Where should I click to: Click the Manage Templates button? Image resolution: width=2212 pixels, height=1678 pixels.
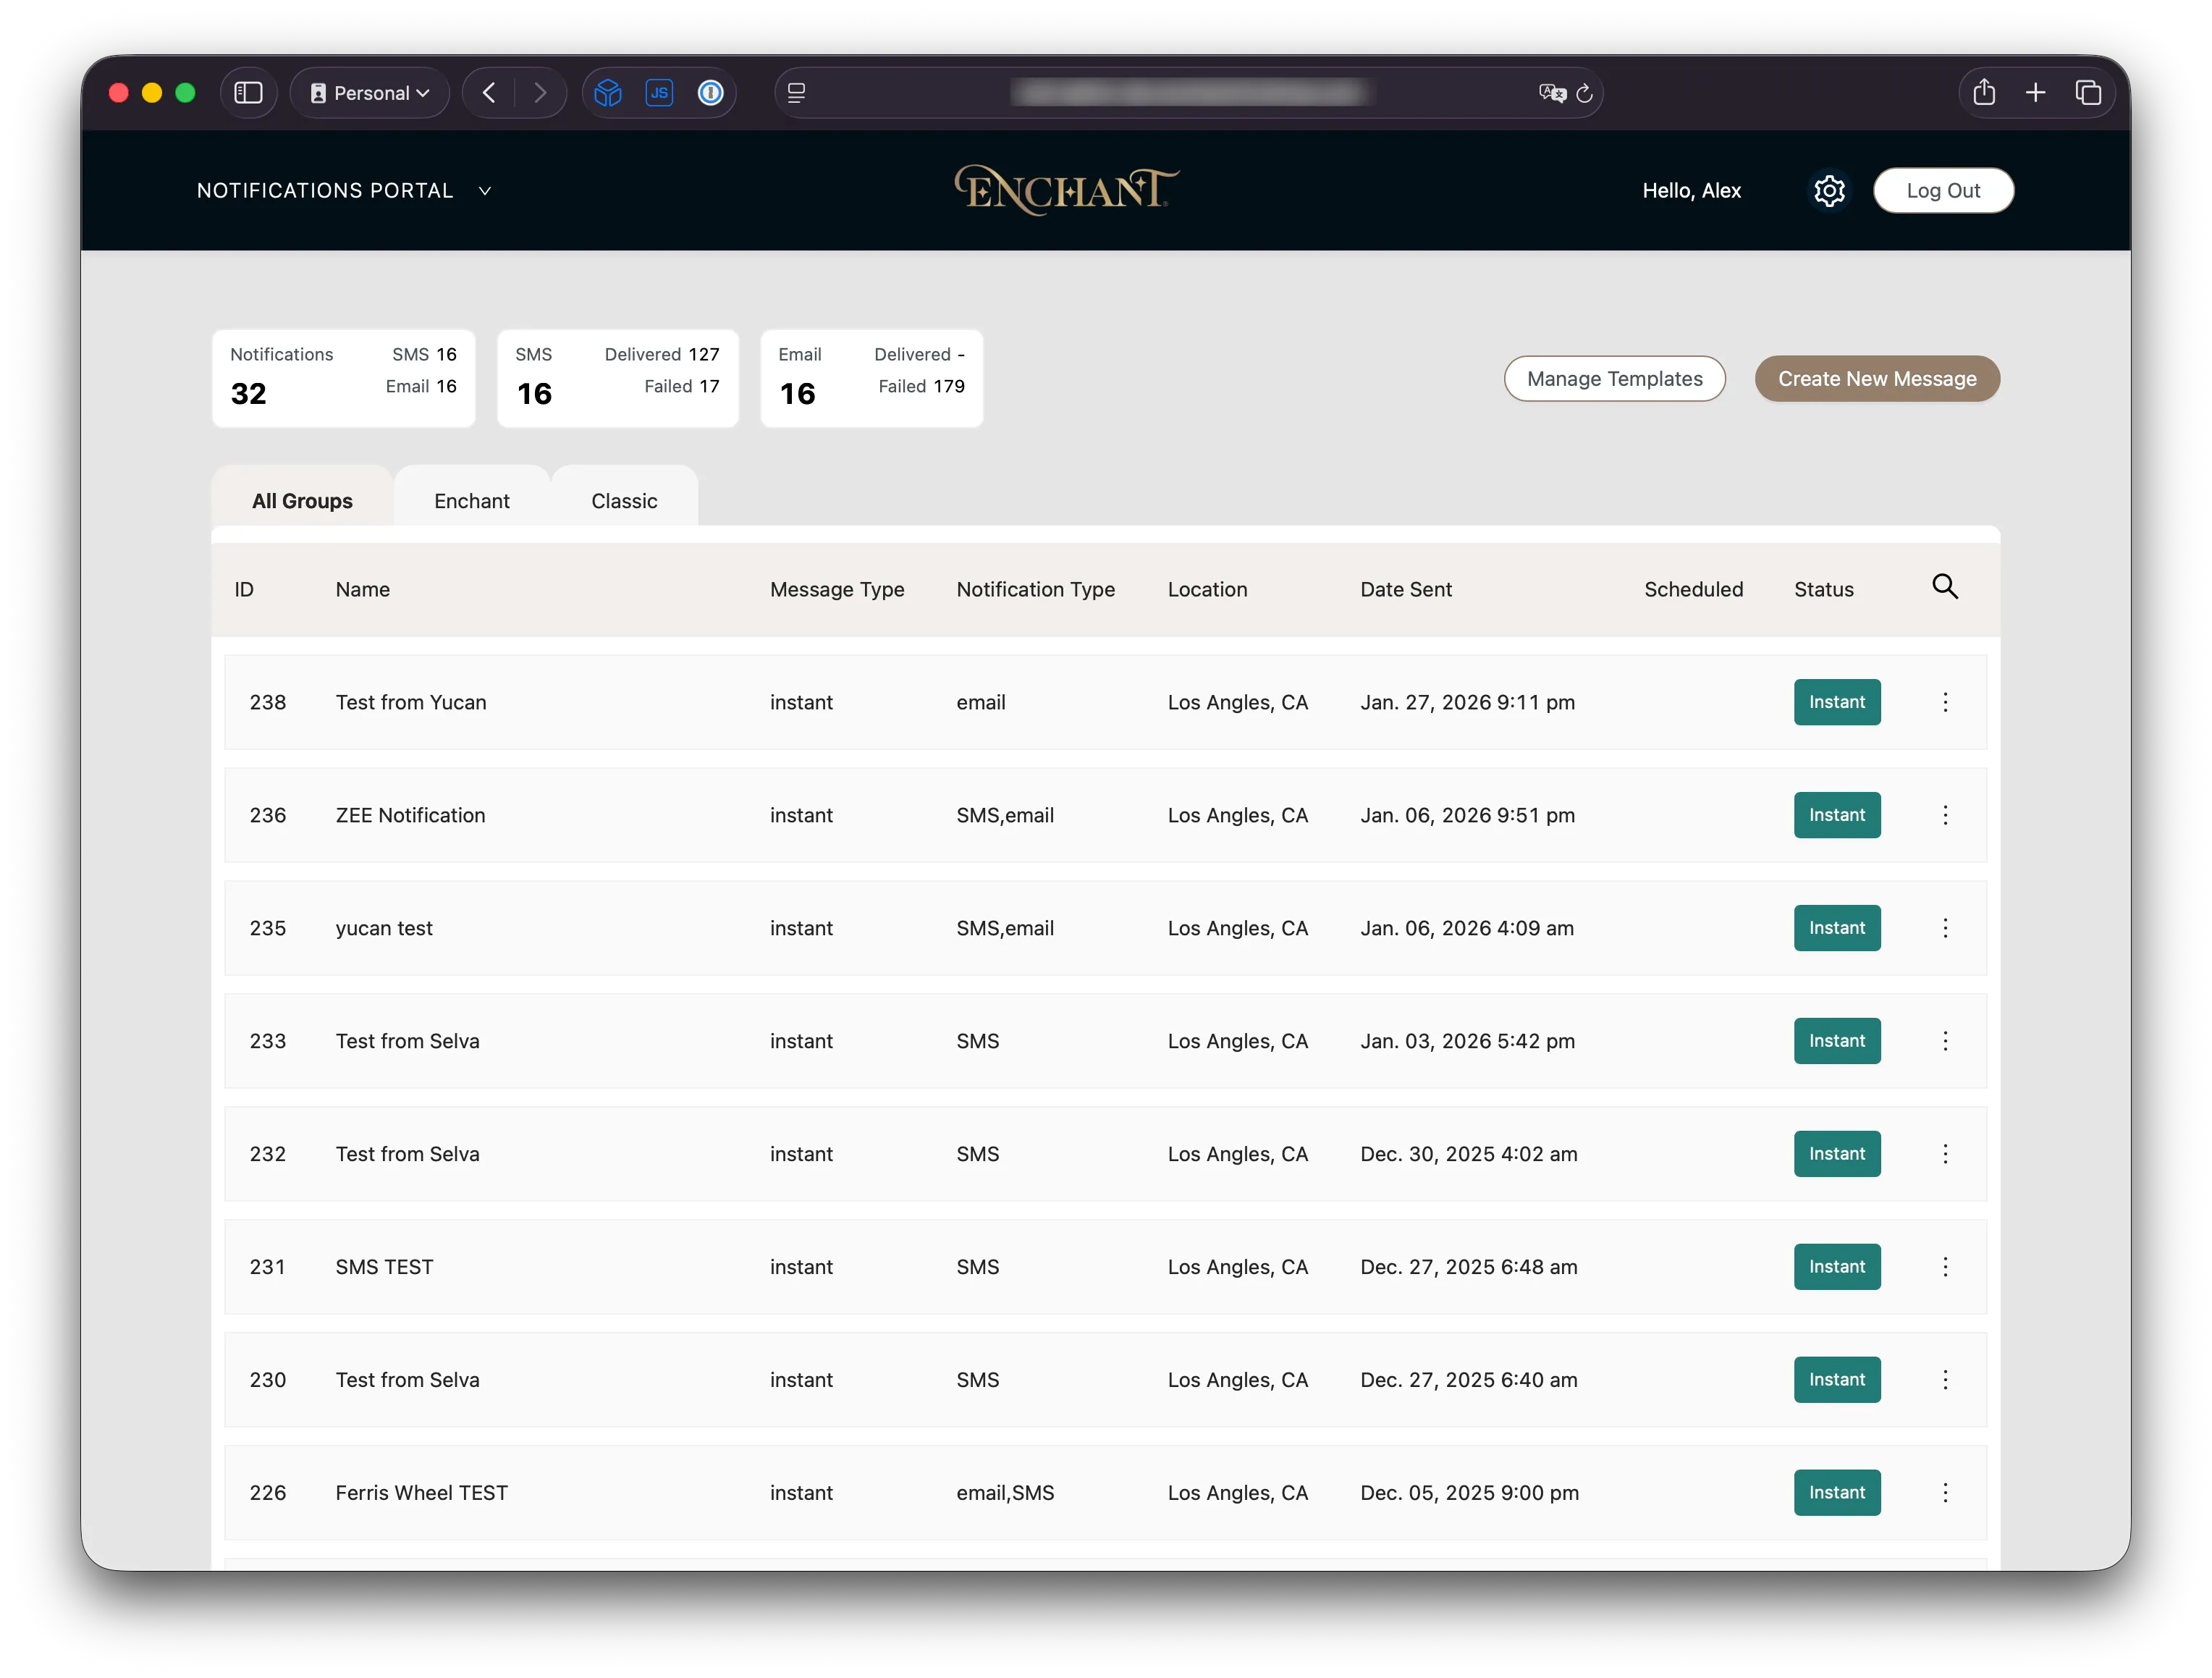[x=1614, y=379]
